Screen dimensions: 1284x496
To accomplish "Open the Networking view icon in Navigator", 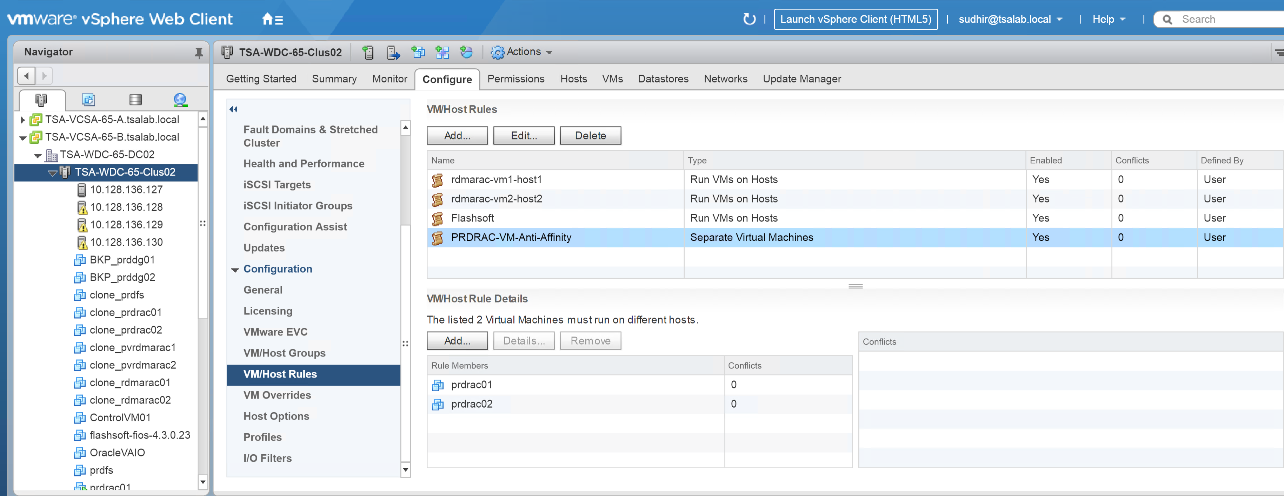I will [180, 100].
